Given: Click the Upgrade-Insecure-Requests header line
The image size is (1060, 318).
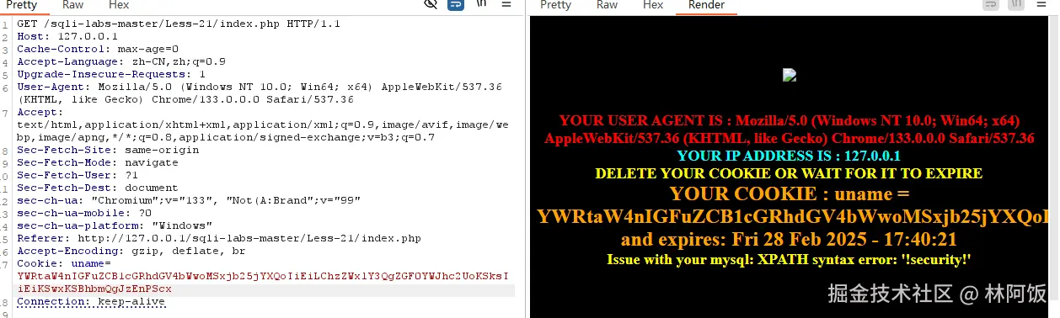Looking at the screenshot, I should pos(111,75).
